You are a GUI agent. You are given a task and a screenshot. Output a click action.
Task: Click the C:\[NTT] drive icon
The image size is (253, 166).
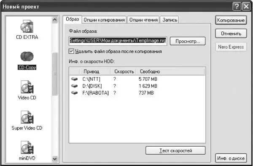point(74,79)
